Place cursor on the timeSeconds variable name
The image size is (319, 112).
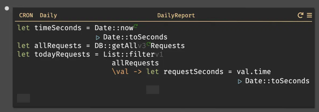[x=58, y=28]
